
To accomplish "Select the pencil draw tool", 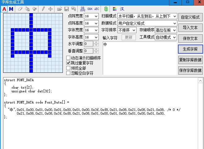I will pos(43,9).
